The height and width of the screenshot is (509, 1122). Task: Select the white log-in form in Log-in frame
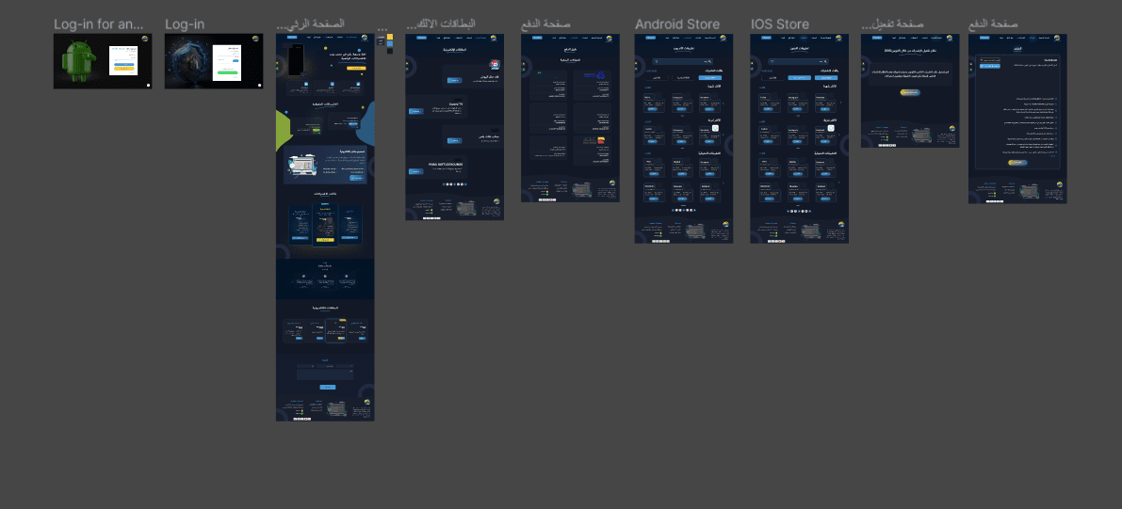pos(228,61)
